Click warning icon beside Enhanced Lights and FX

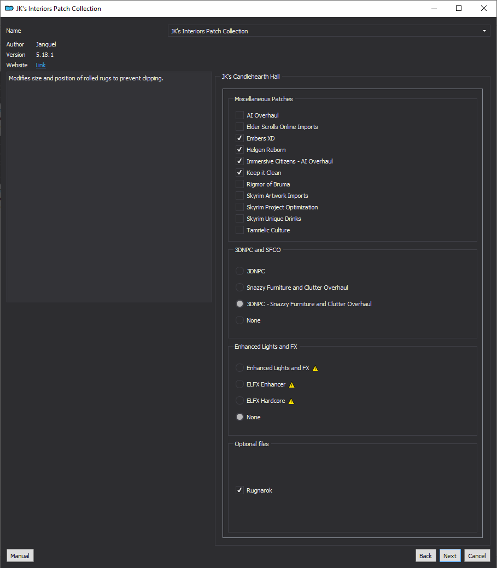point(315,368)
